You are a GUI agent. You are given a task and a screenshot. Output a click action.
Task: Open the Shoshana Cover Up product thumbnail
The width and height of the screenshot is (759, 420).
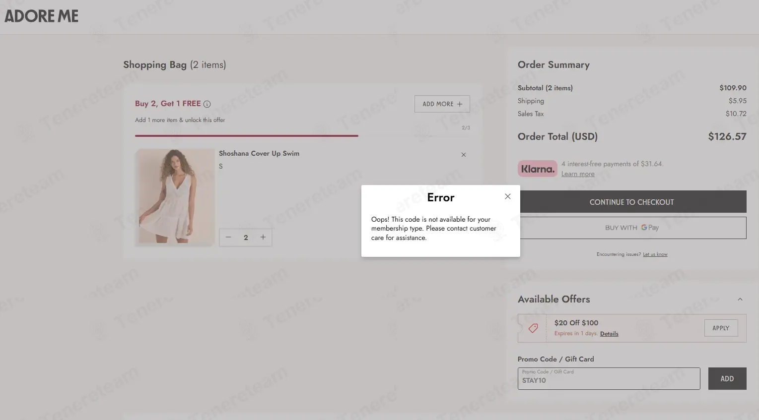[175, 197]
